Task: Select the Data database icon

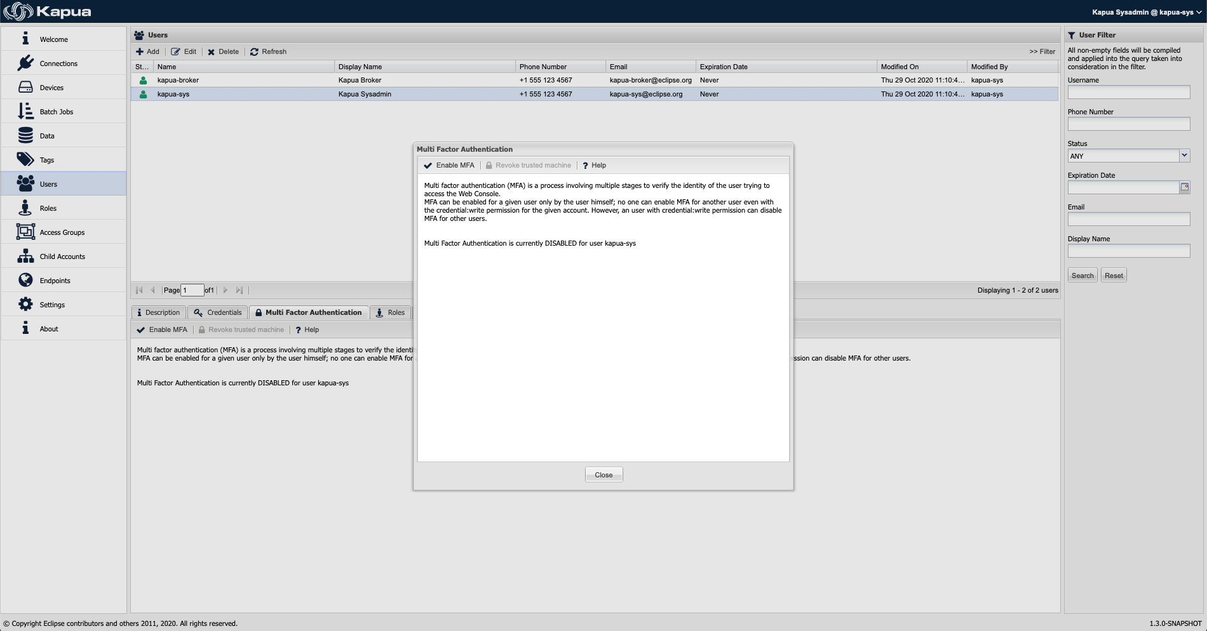Action: 25,136
